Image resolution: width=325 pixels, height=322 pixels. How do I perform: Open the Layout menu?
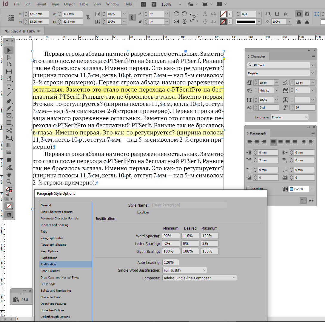[41, 4]
